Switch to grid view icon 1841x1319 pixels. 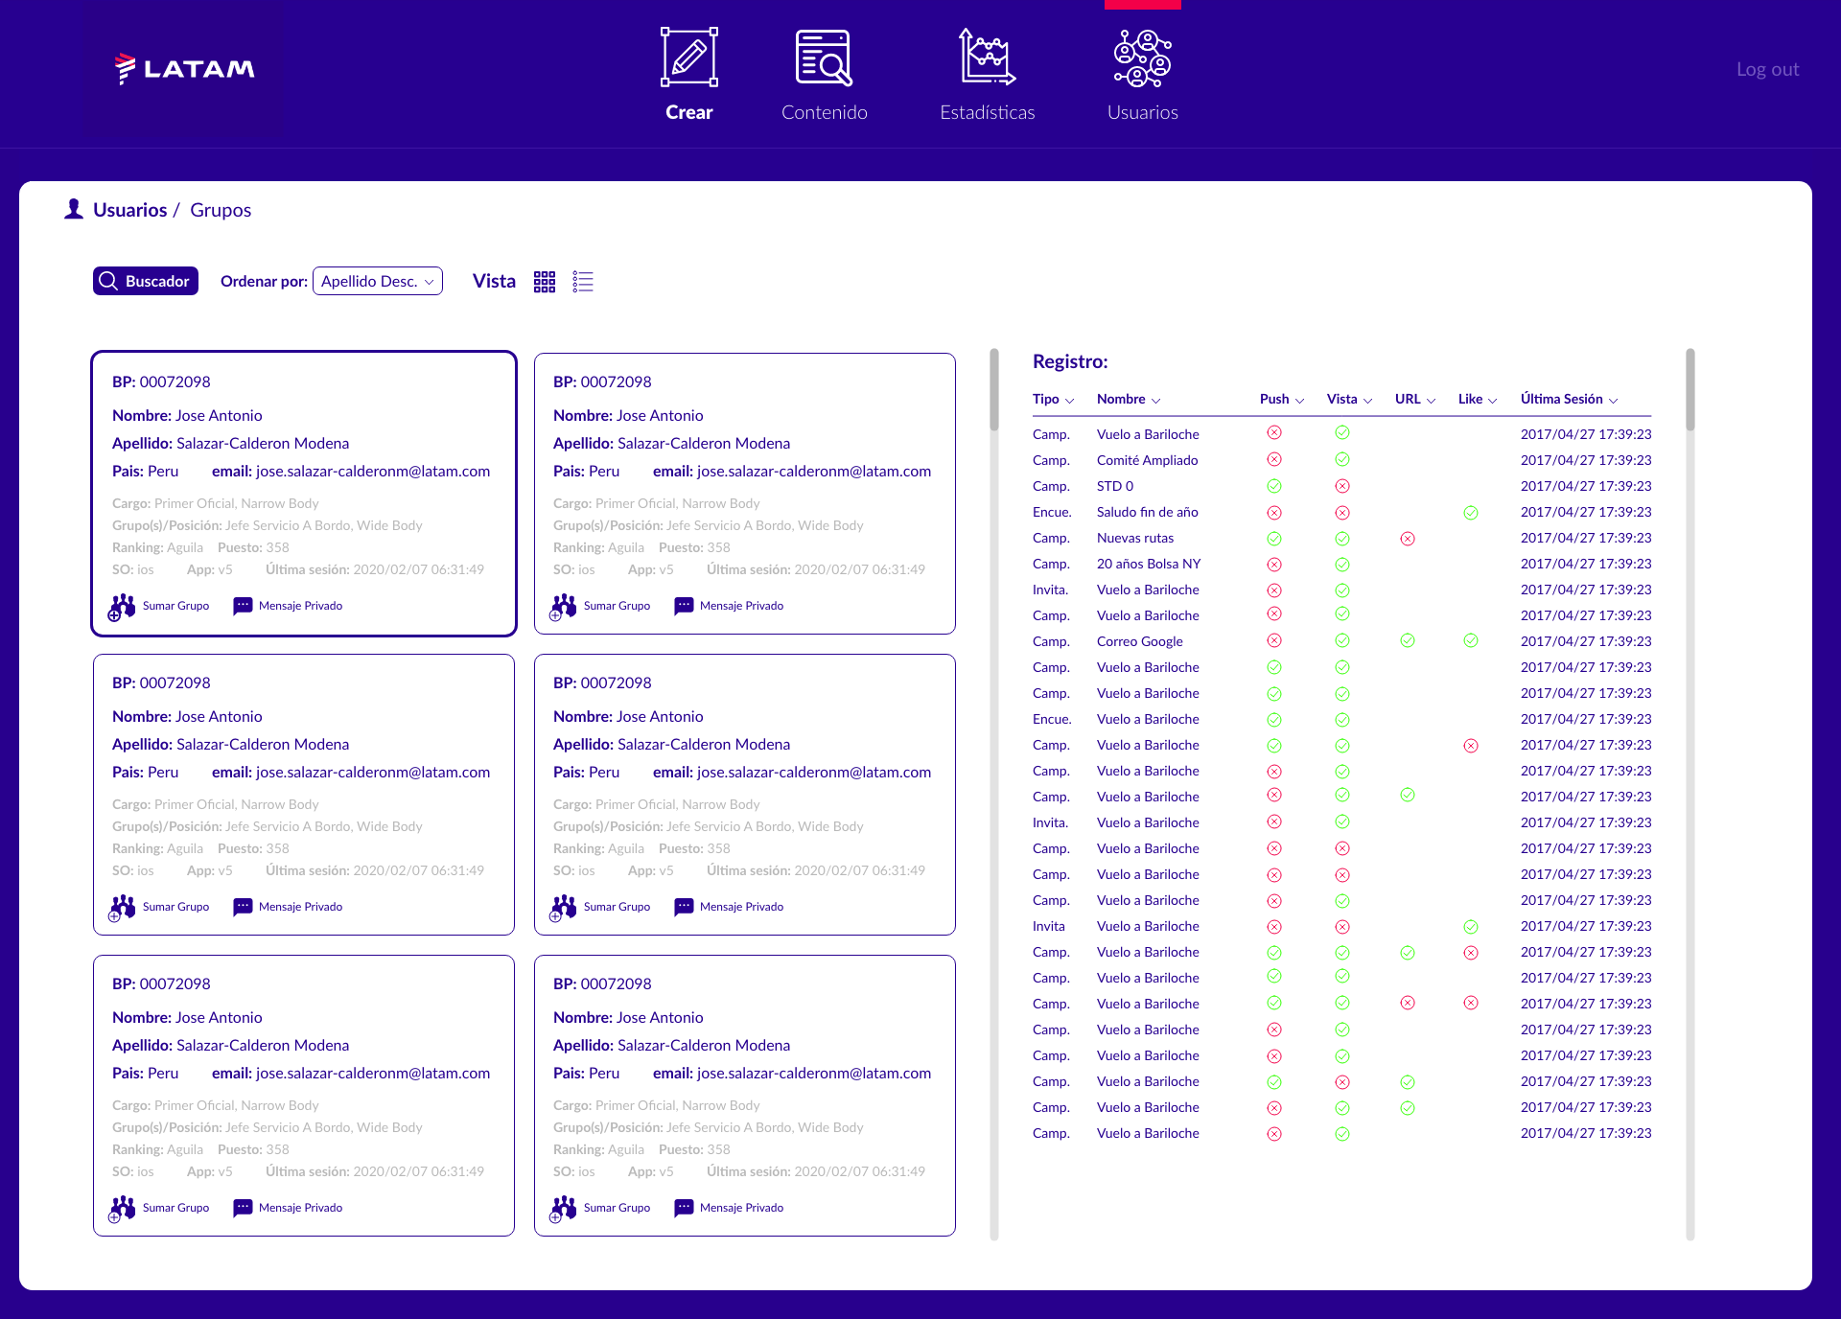(x=545, y=282)
